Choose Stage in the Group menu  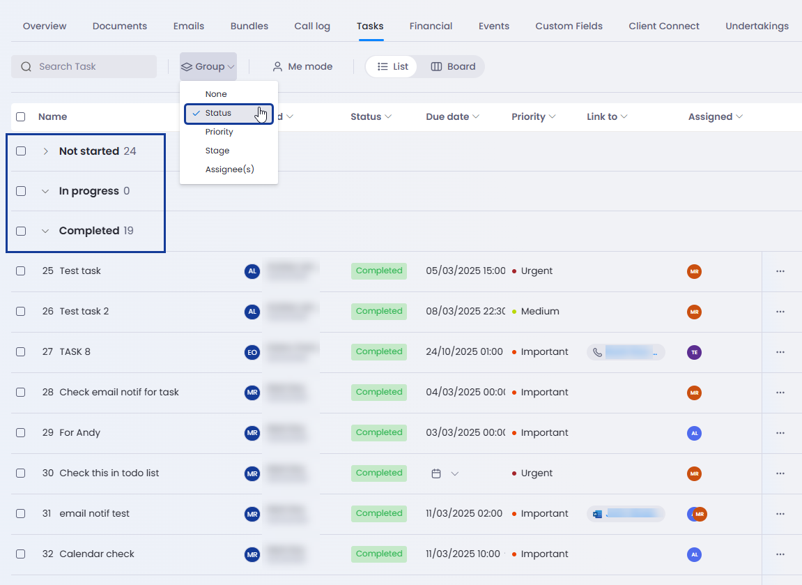(229, 151)
